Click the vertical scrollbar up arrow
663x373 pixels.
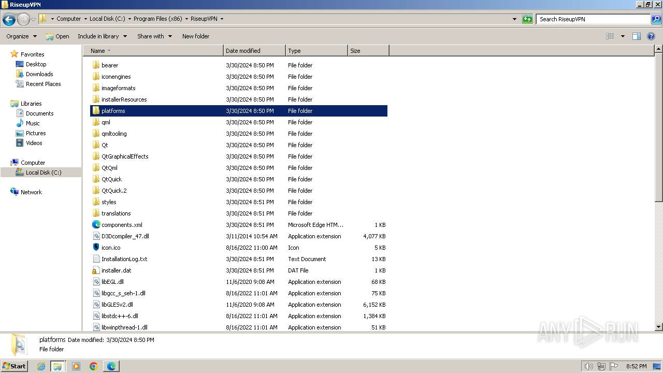tap(659, 49)
